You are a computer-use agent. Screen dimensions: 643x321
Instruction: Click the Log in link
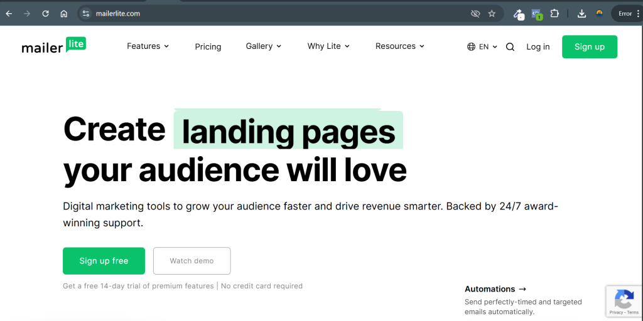pyautogui.click(x=538, y=47)
